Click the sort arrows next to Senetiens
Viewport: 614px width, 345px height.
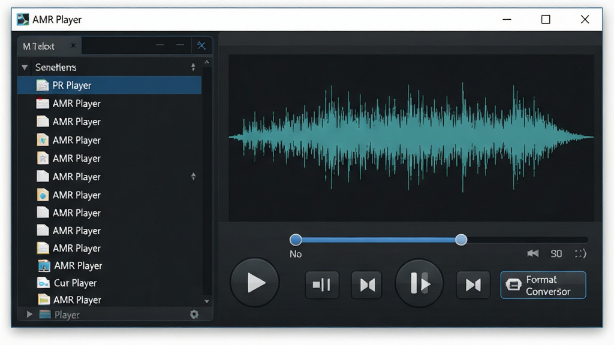(193, 67)
